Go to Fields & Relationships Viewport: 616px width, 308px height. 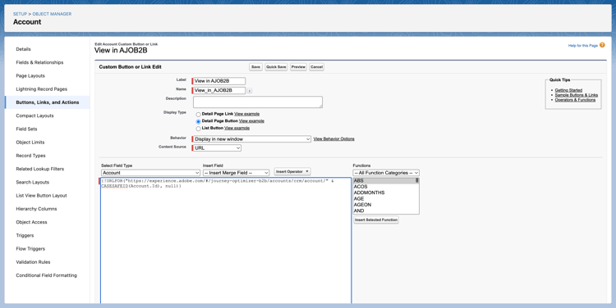tap(39, 62)
